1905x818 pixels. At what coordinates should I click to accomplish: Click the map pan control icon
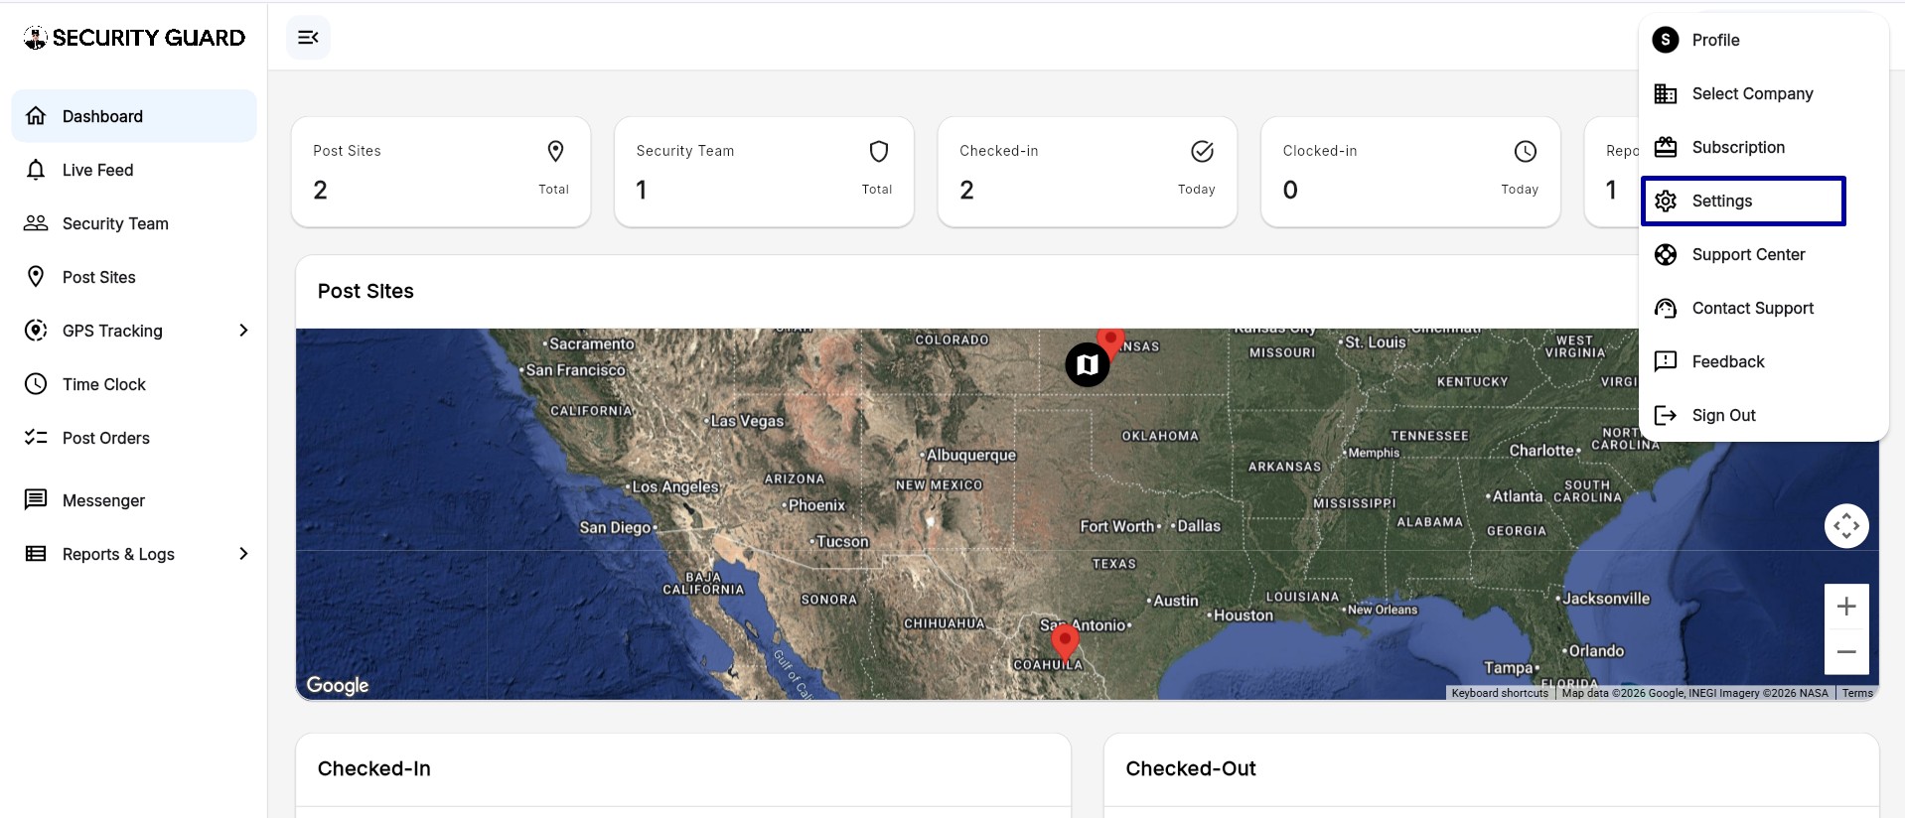[x=1846, y=526]
